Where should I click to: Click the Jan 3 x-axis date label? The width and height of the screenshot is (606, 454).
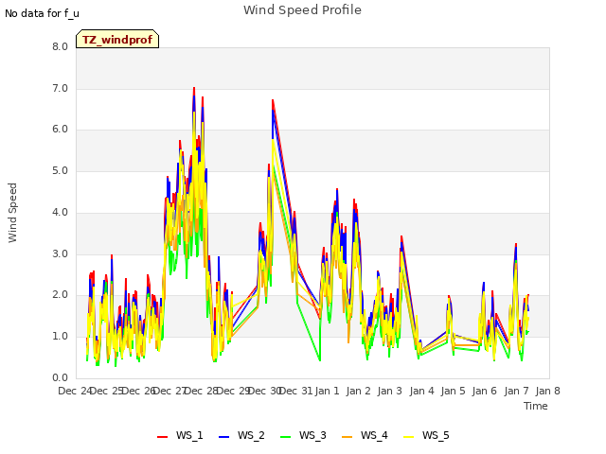[389, 391]
